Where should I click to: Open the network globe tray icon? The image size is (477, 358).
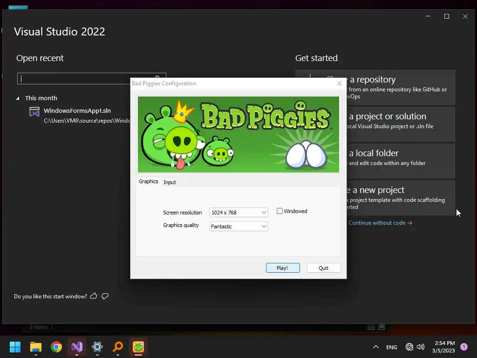click(x=409, y=347)
